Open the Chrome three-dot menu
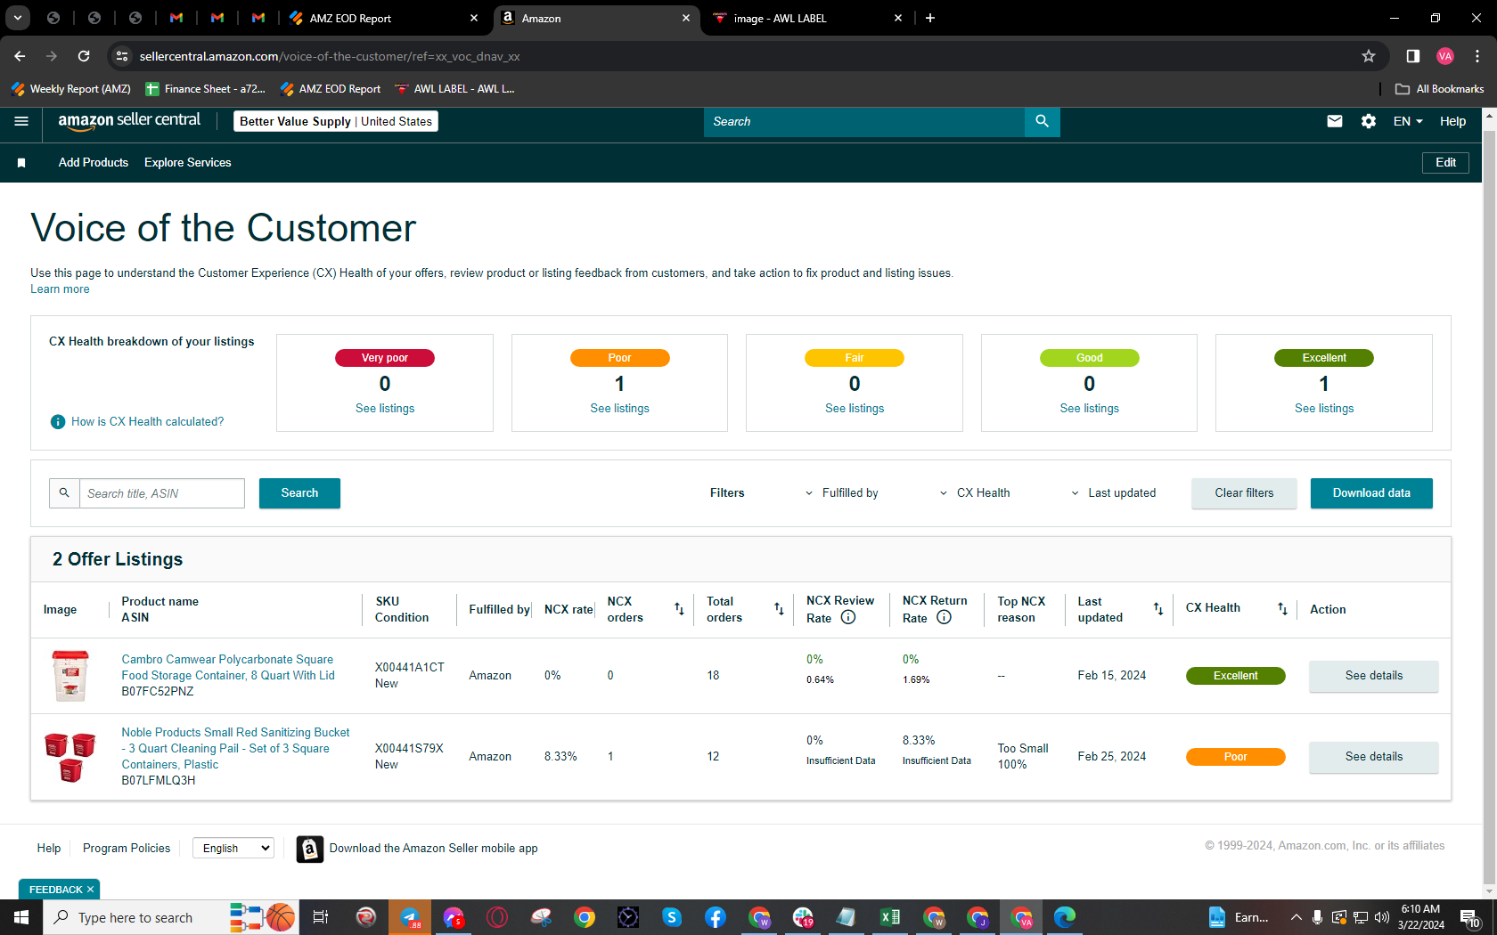The image size is (1497, 935). [1477, 56]
